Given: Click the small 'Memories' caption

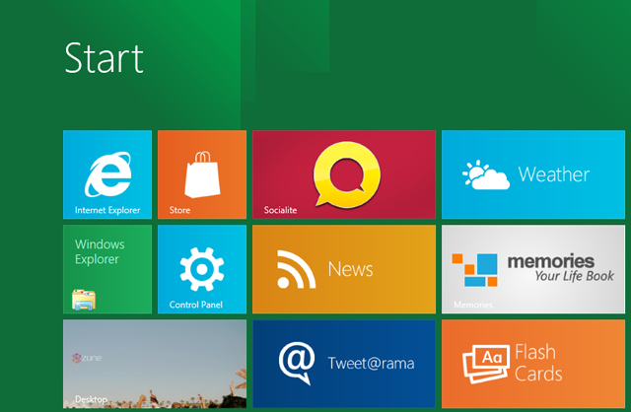Looking at the screenshot, I should point(473,305).
